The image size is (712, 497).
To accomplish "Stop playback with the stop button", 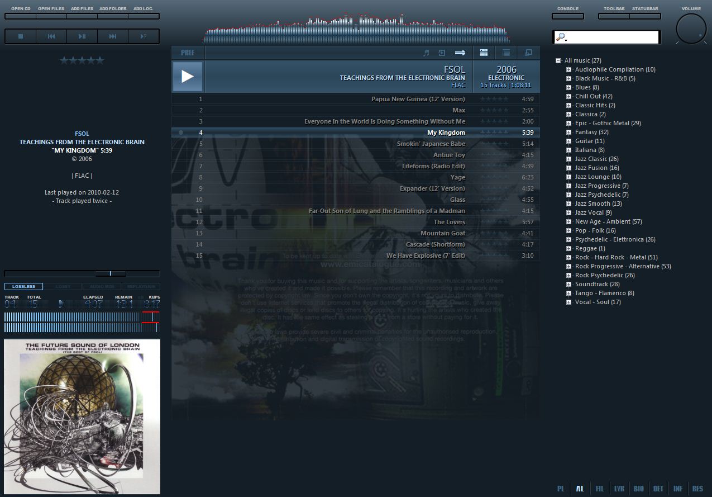I will point(21,36).
